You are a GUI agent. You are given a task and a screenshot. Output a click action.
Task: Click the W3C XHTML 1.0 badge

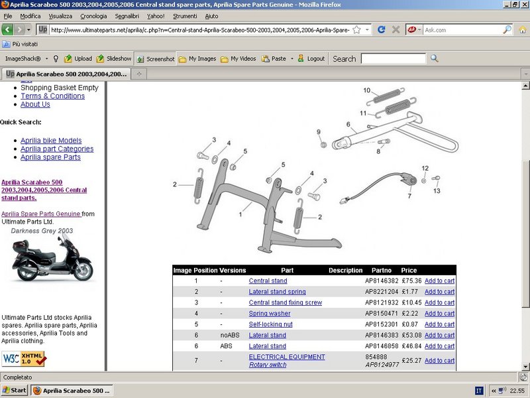pos(24,359)
